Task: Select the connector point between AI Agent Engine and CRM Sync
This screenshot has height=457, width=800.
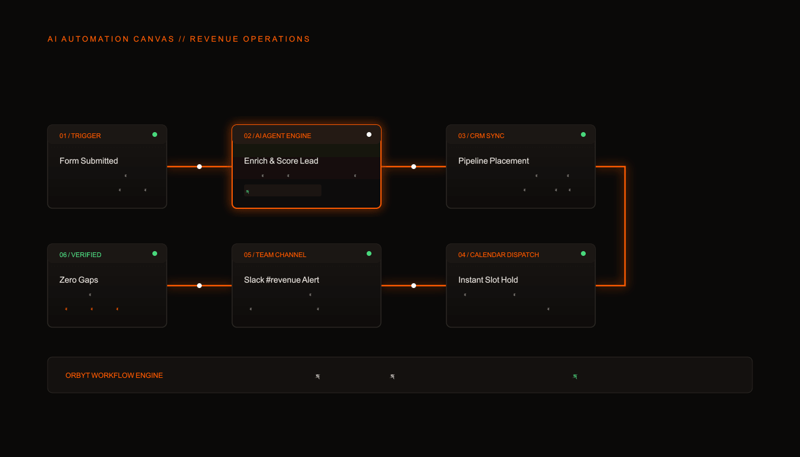Action: (414, 167)
